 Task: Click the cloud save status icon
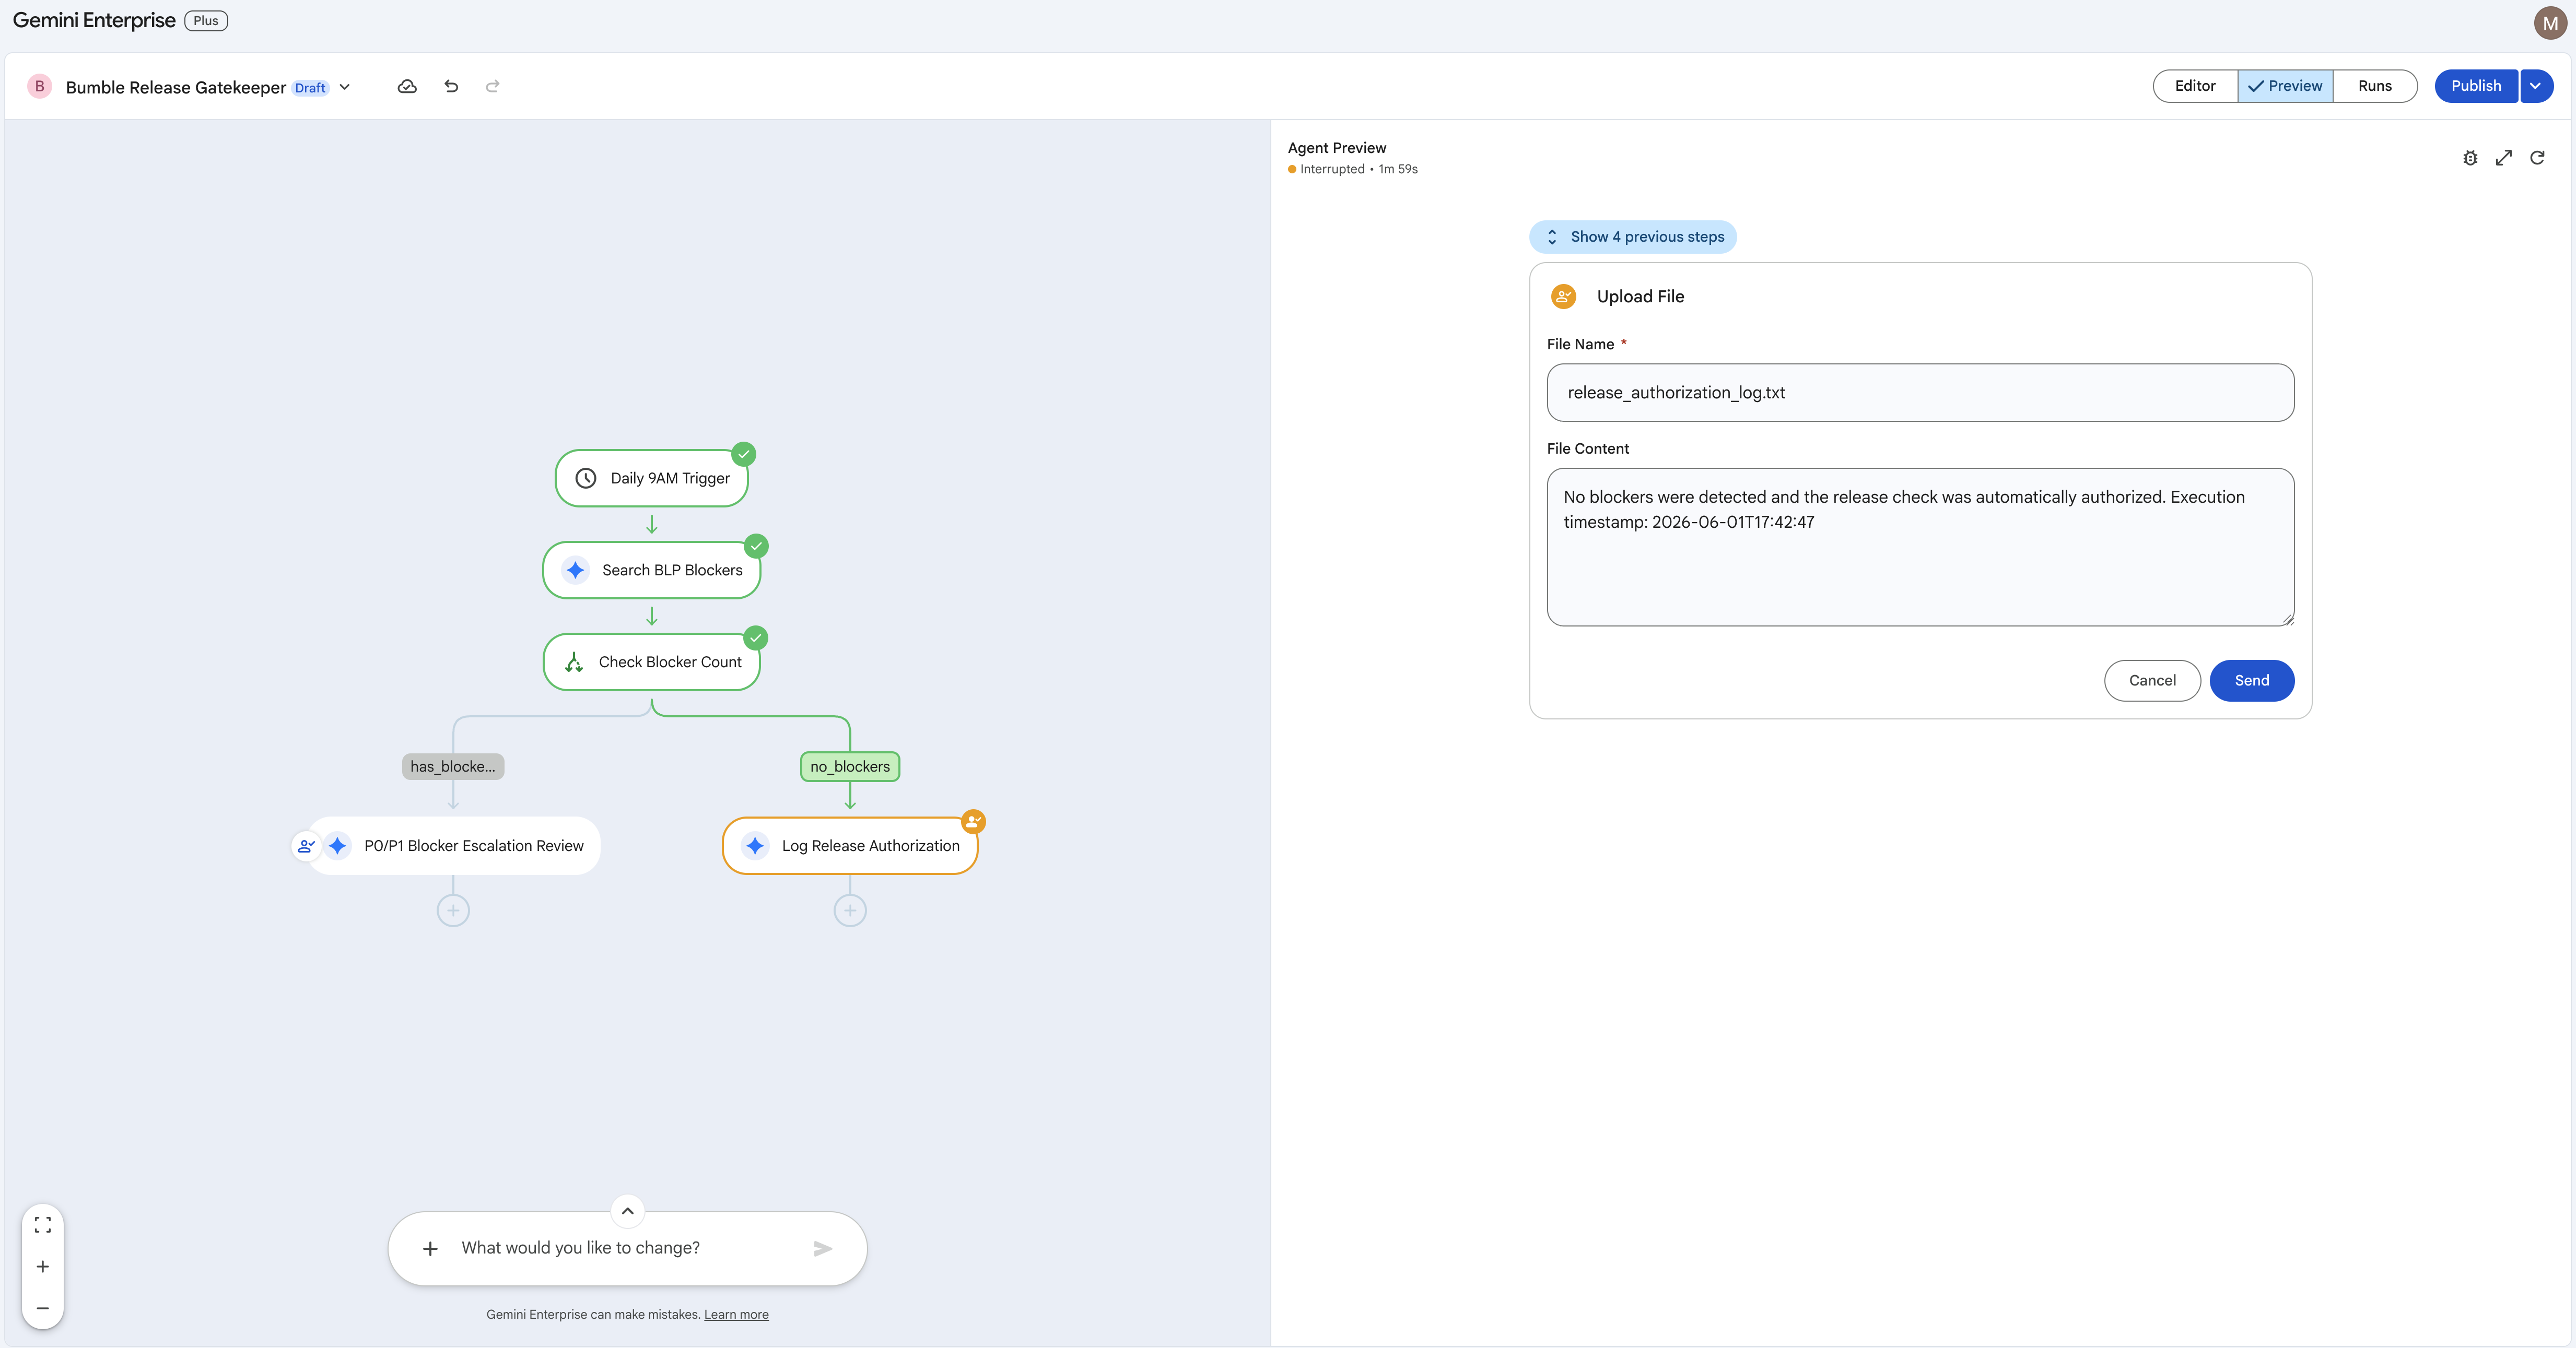(407, 86)
